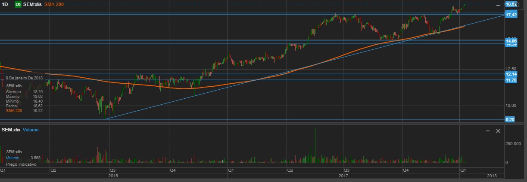Minimize the price chart panel
Viewport: 527px width, 182px height.
(498, 5)
